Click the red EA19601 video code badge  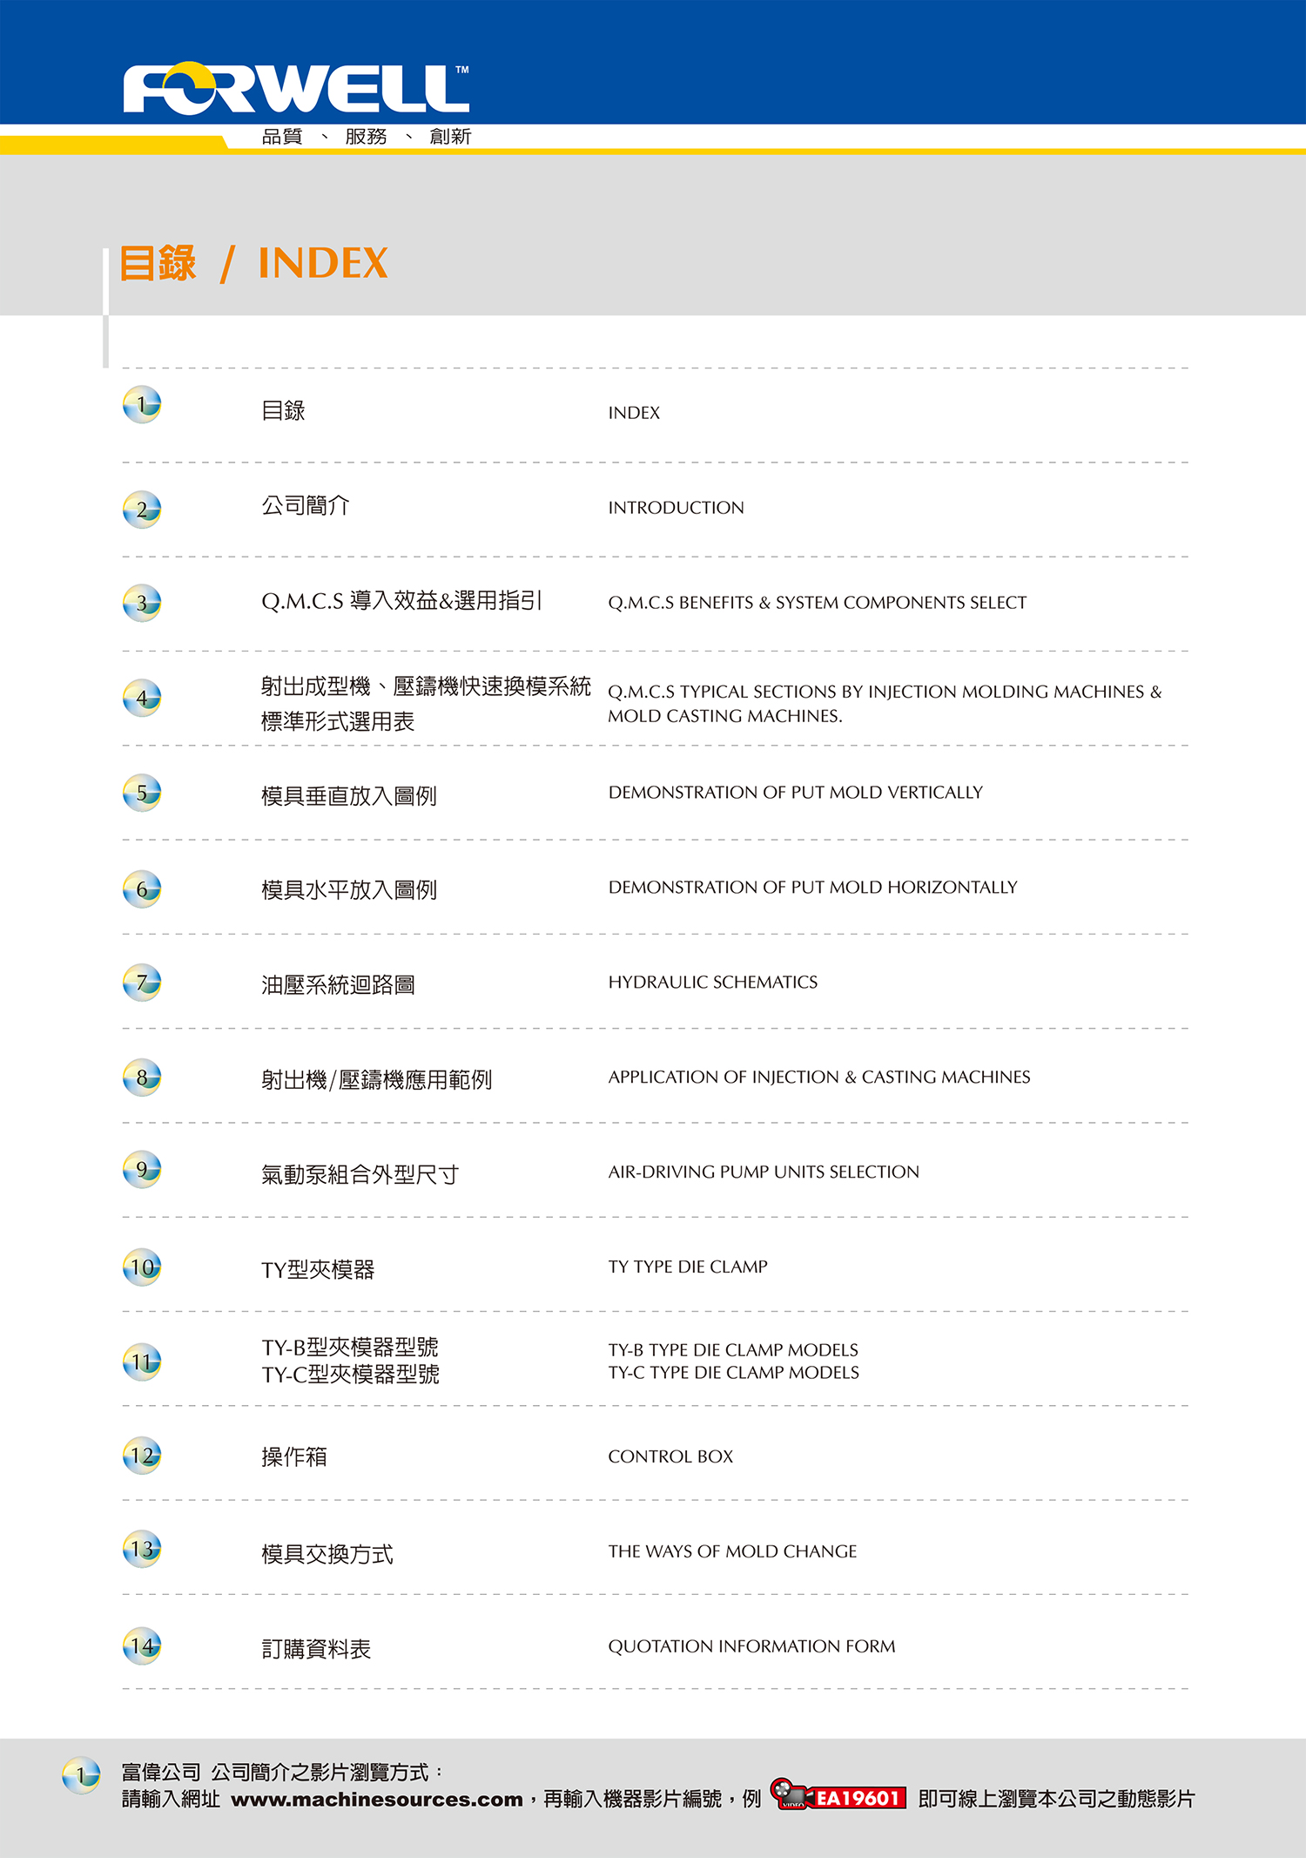click(858, 1799)
